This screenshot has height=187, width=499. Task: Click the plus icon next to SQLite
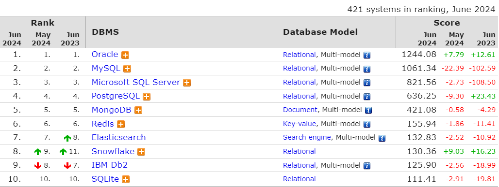tap(126, 179)
